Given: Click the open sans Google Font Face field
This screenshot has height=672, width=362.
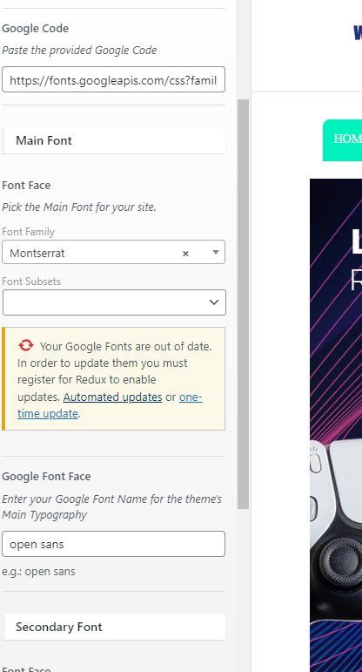Looking at the screenshot, I should click(113, 544).
